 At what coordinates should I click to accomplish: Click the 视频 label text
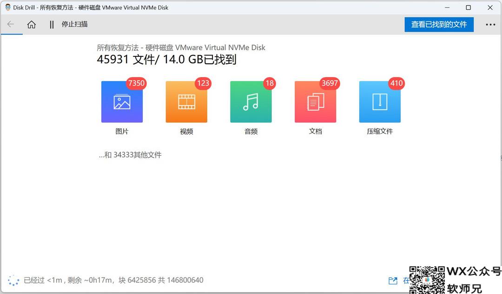click(x=186, y=131)
